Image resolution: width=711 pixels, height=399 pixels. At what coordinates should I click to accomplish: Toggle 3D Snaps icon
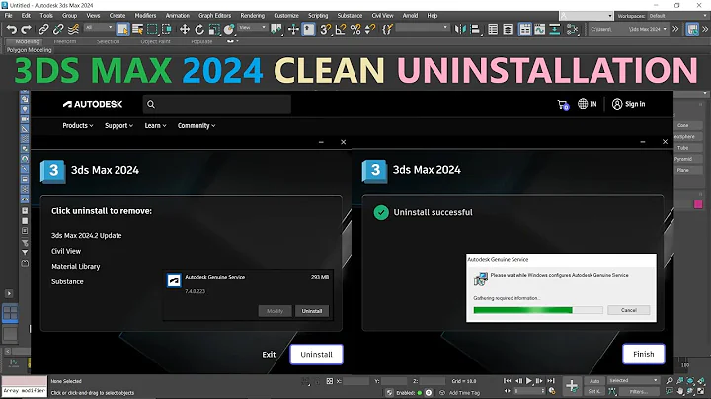326,29
